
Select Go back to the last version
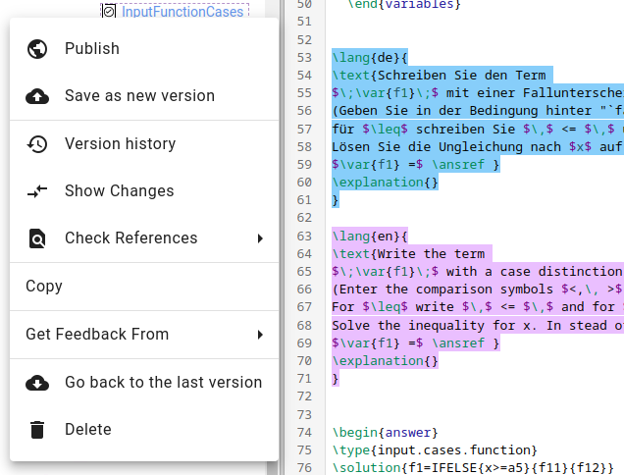click(x=144, y=382)
